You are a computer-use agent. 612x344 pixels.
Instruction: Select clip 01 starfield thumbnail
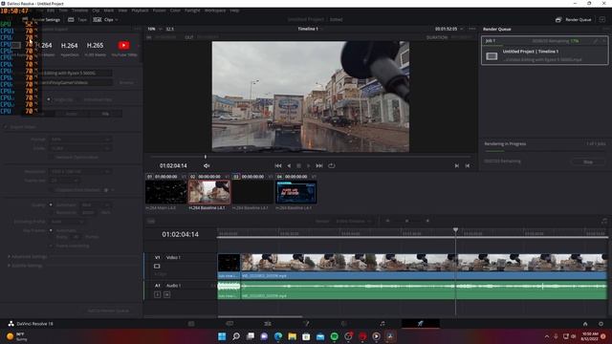pos(165,192)
